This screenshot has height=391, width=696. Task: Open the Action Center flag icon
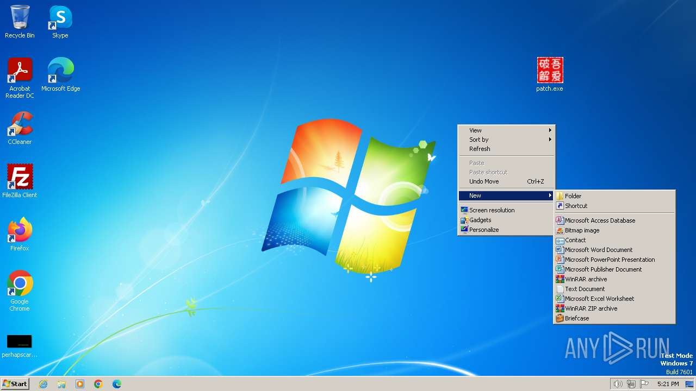coord(644,384)
